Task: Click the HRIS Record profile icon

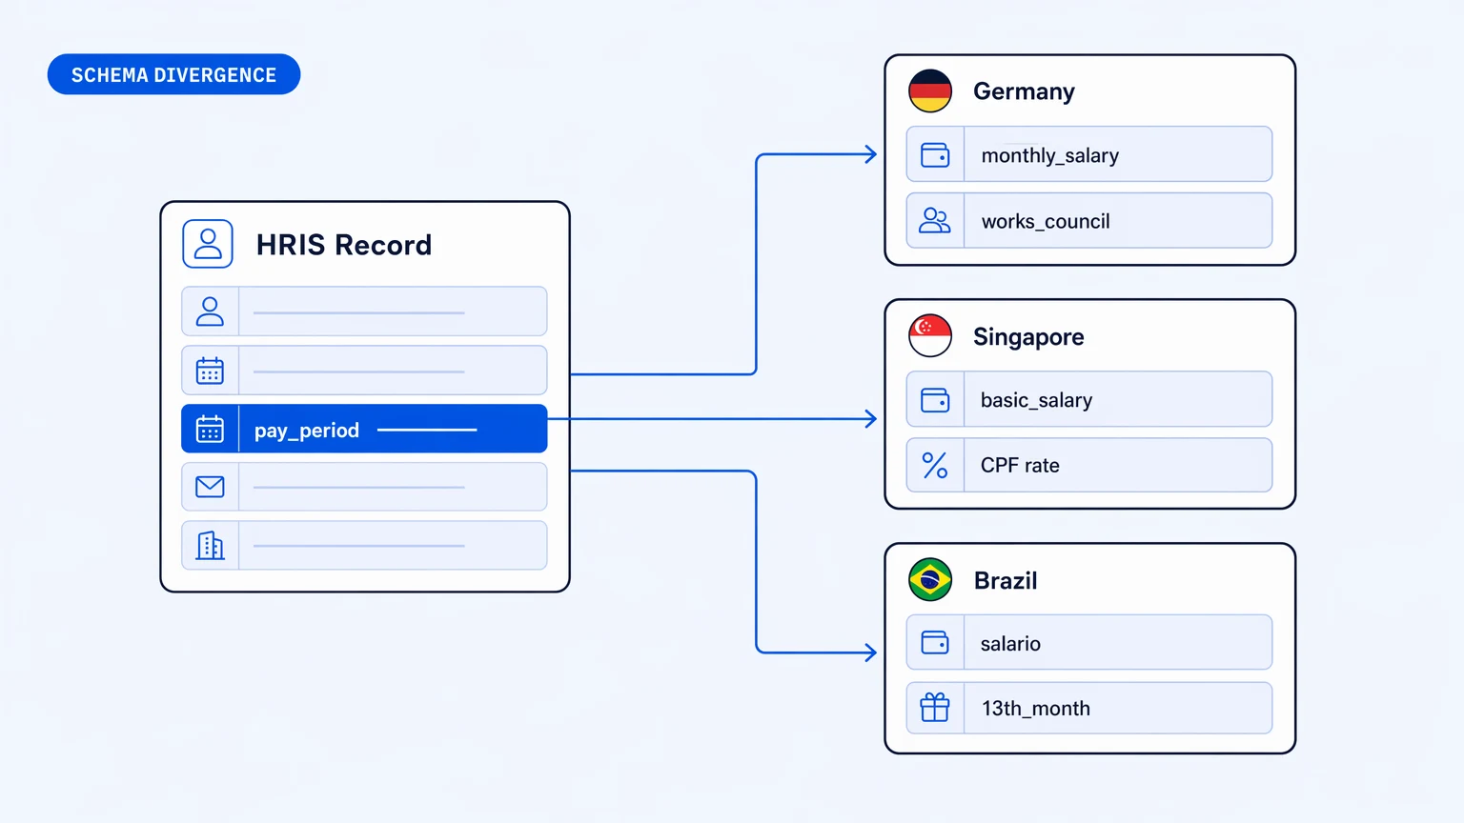Action: coord(208,244)
